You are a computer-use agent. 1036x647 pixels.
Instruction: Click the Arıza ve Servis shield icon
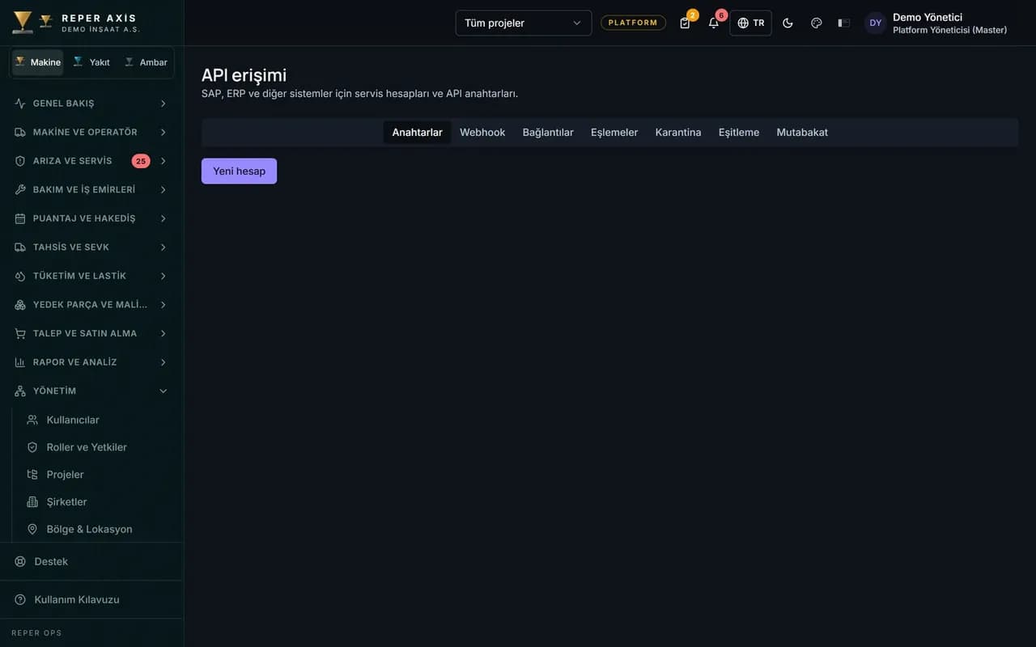(20, 161)
